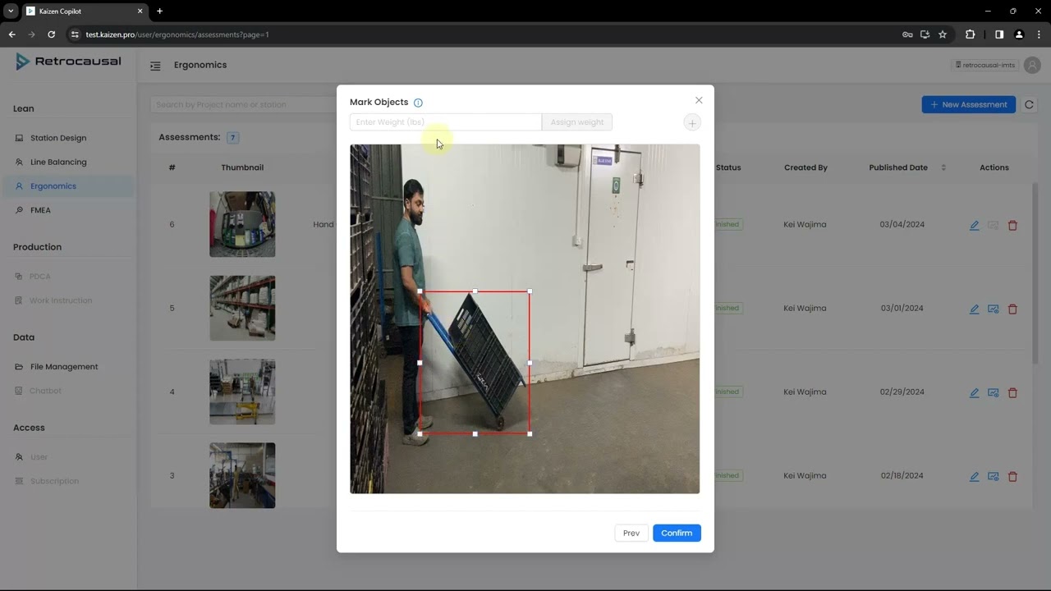Close the Mark Objects dialog
The image size is (1051, 591).
pyautogui.click(x=699, y=100)
